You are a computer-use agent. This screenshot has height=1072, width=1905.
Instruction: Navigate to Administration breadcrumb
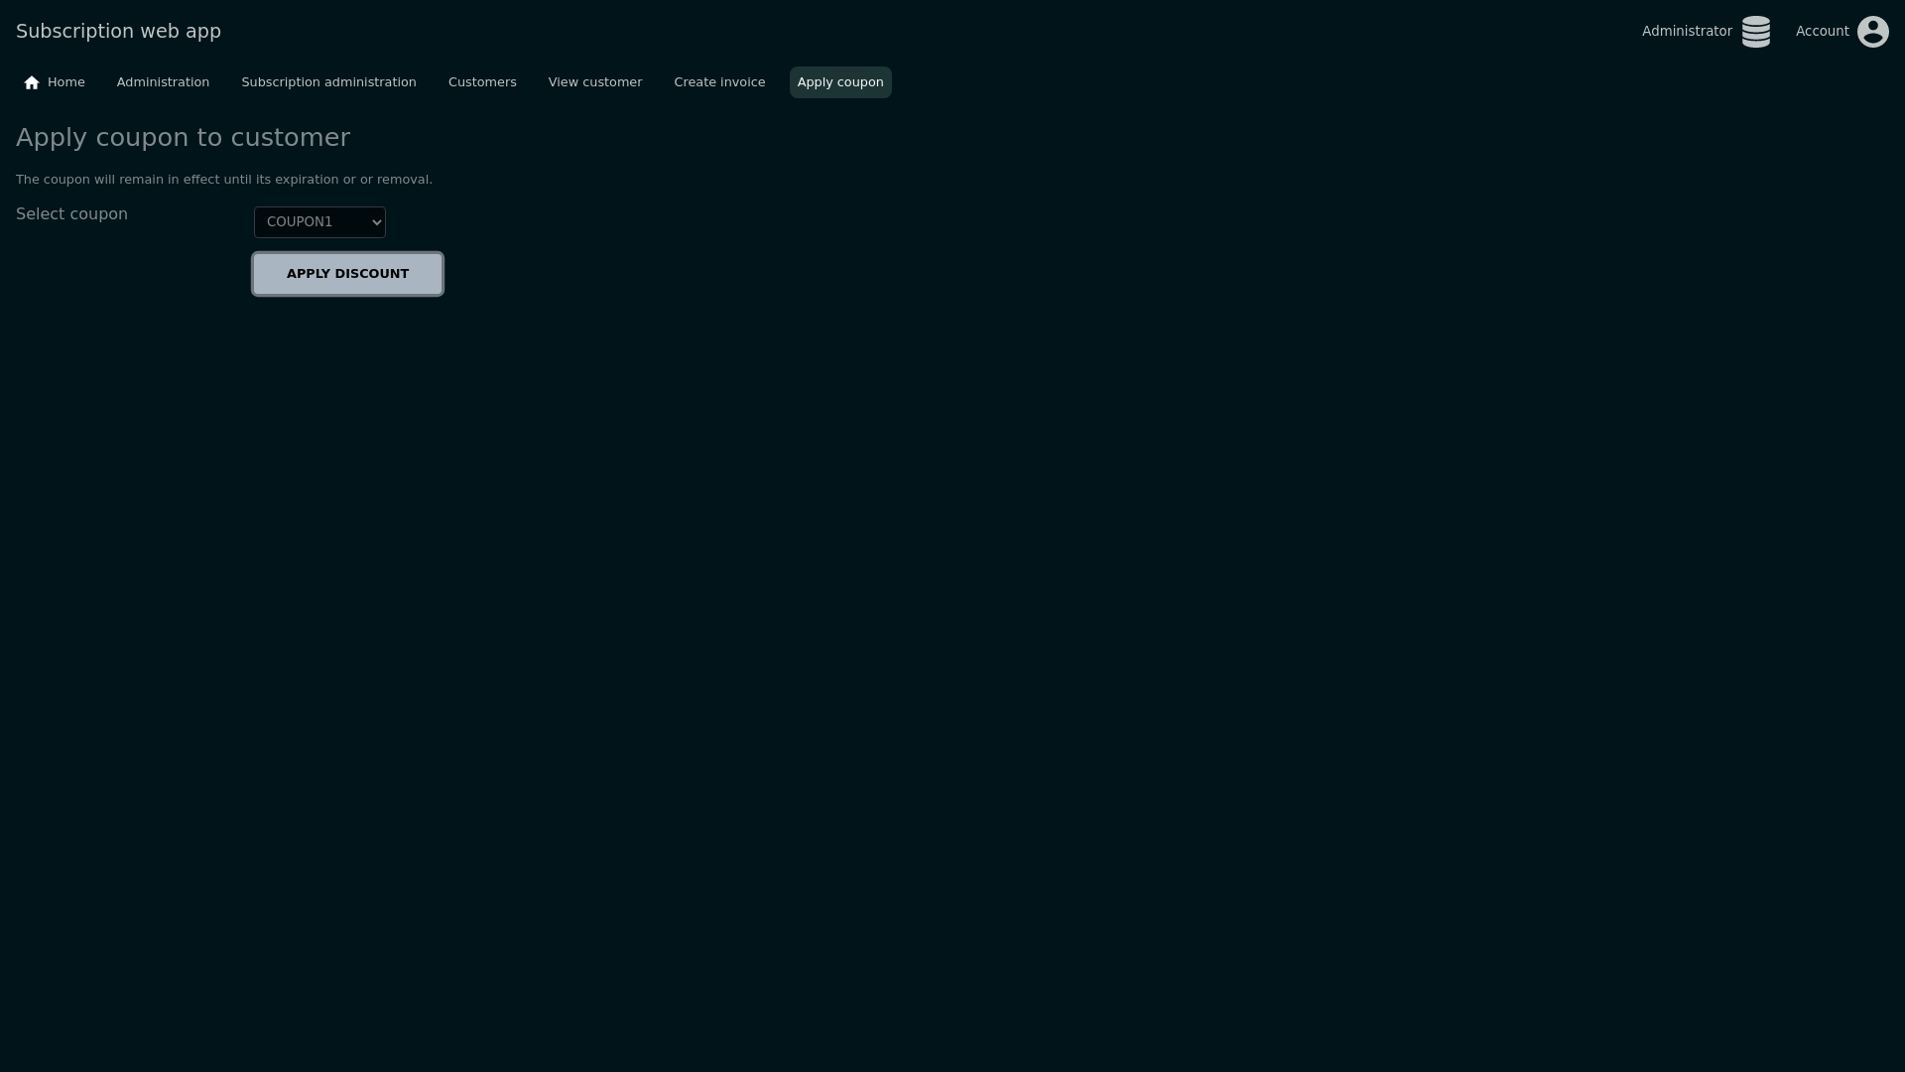click(163, 82)
